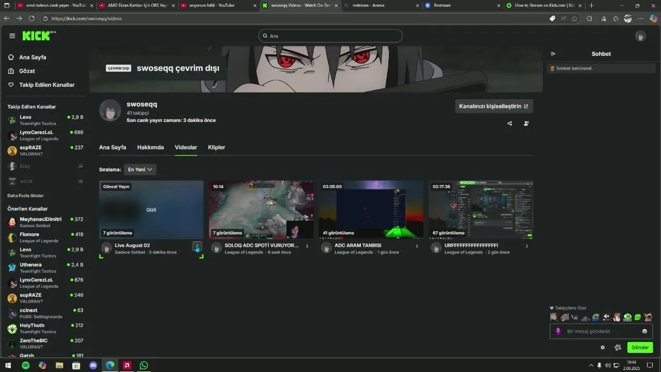Open Edge settings and more menu
Image resolution: width=661 pixels, height=372 pixels.
pyautogui.click(x=641, y=19)
